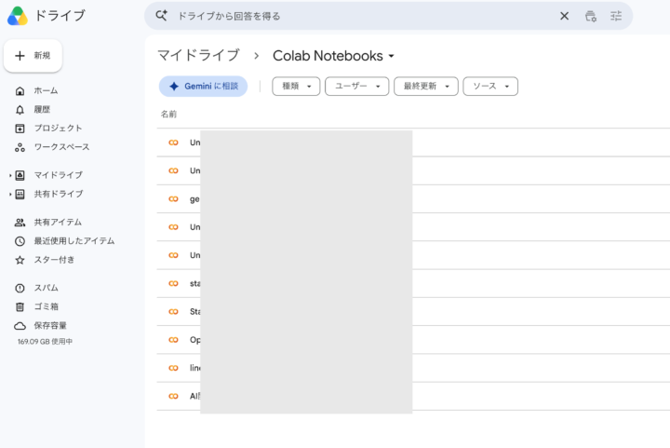Click the people icon beside 共有アイテム
670x448 pixels.
(x=20, y=223)
